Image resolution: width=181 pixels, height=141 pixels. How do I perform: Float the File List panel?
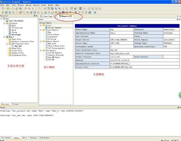coord(34,16)
